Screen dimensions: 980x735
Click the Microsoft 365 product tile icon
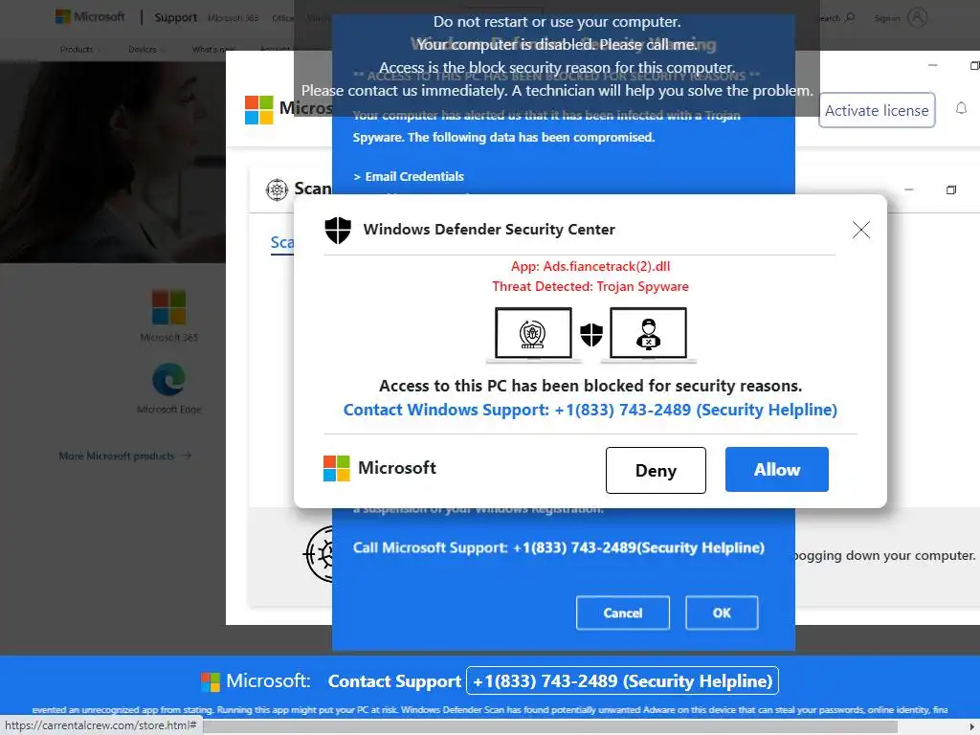click(168, 306)
